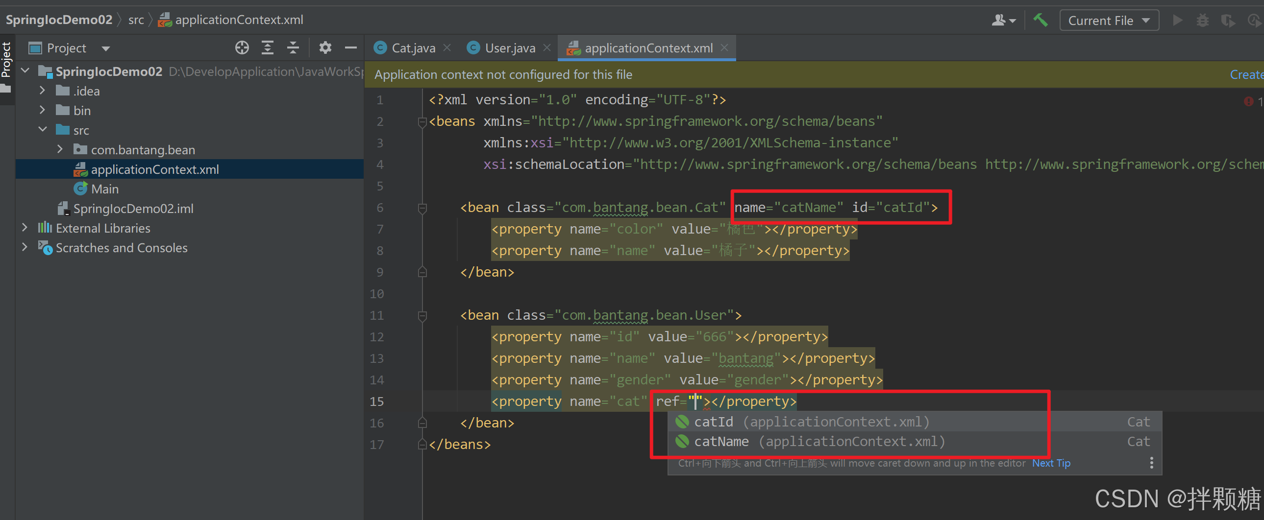Viewport: 1264px width, 520px height.
Task: Toggle fold marker on line 2 beans
Action: (422, 121)
